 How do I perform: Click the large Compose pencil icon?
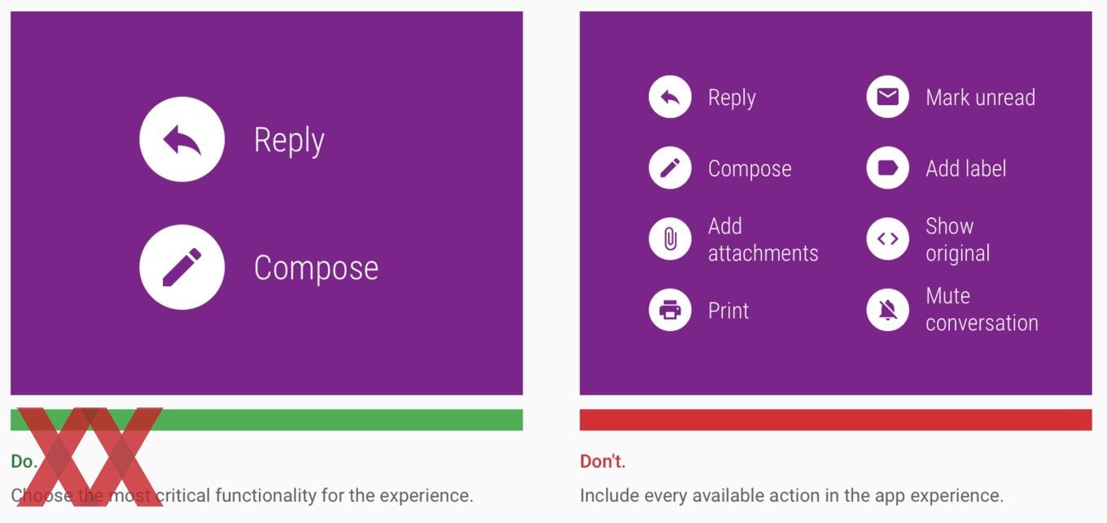[x=182, y=268]
